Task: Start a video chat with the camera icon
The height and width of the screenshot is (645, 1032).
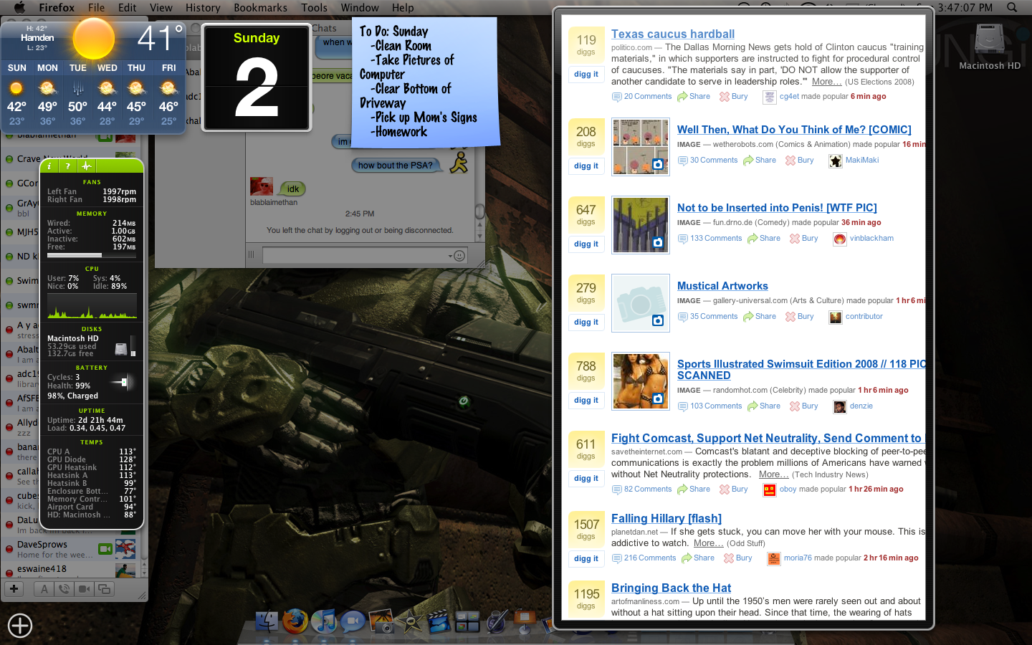Action: point(85,588)
